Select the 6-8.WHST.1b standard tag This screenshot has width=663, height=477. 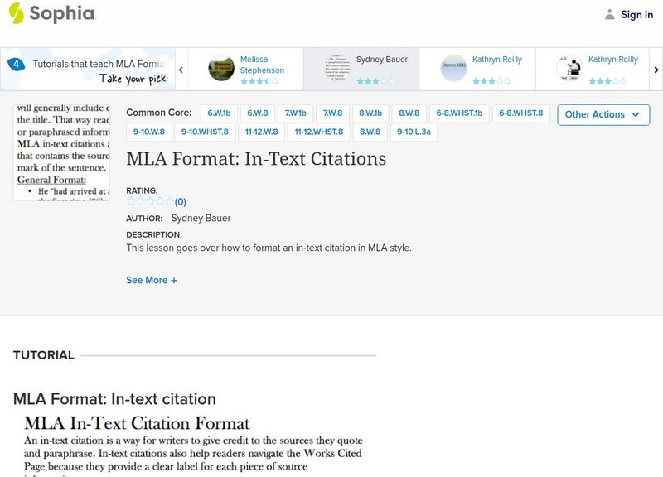(x=459, y=113)
